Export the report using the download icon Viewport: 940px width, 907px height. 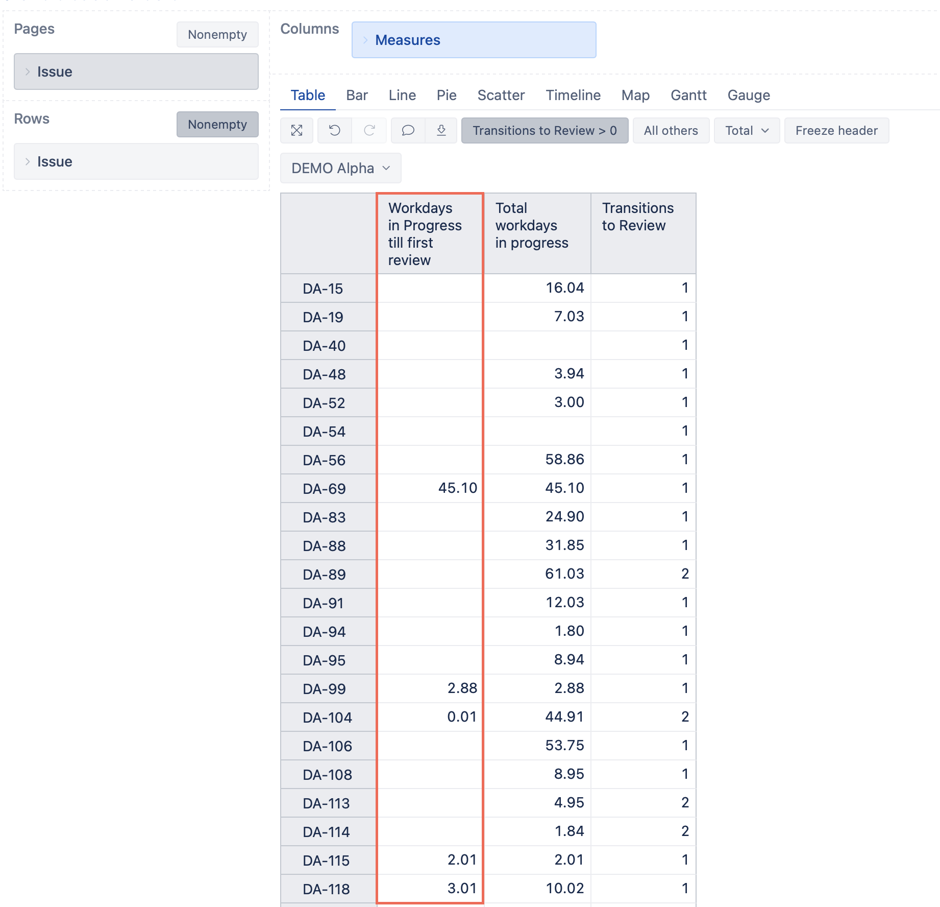click(x=441, y=131)
